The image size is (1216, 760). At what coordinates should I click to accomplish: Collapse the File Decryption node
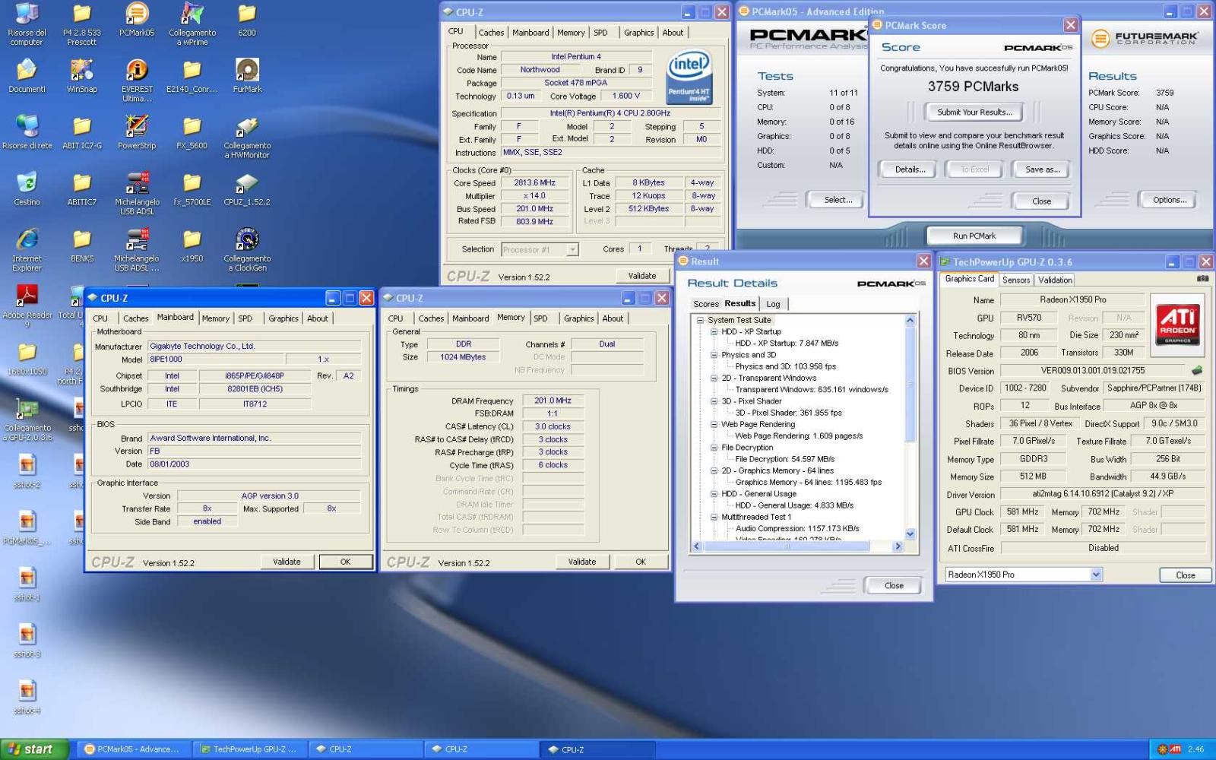click(x=714, y=448)
